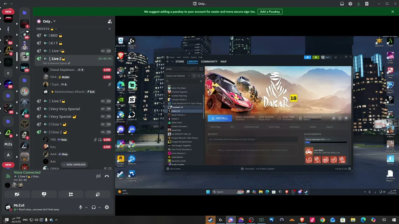Join the Close 2 voice channel
The height and width of the screenshot is (224, 399).
(74, 132)
